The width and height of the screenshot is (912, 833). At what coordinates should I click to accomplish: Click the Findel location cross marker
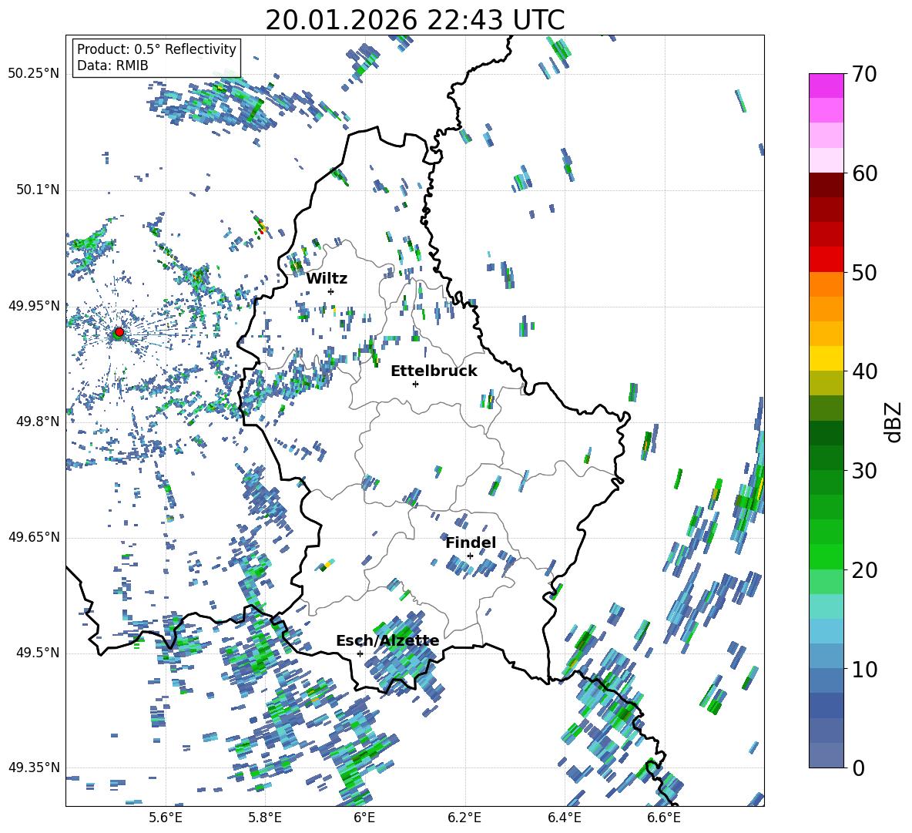470,556
